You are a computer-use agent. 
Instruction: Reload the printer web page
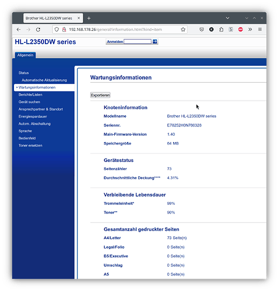[38, 30]
